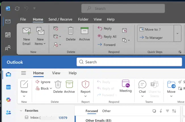Switch to the View tab in new Outlook

pos(56,73)
